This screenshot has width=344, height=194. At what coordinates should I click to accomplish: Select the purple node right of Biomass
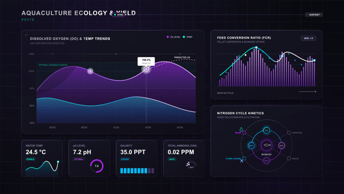point(282,145)
